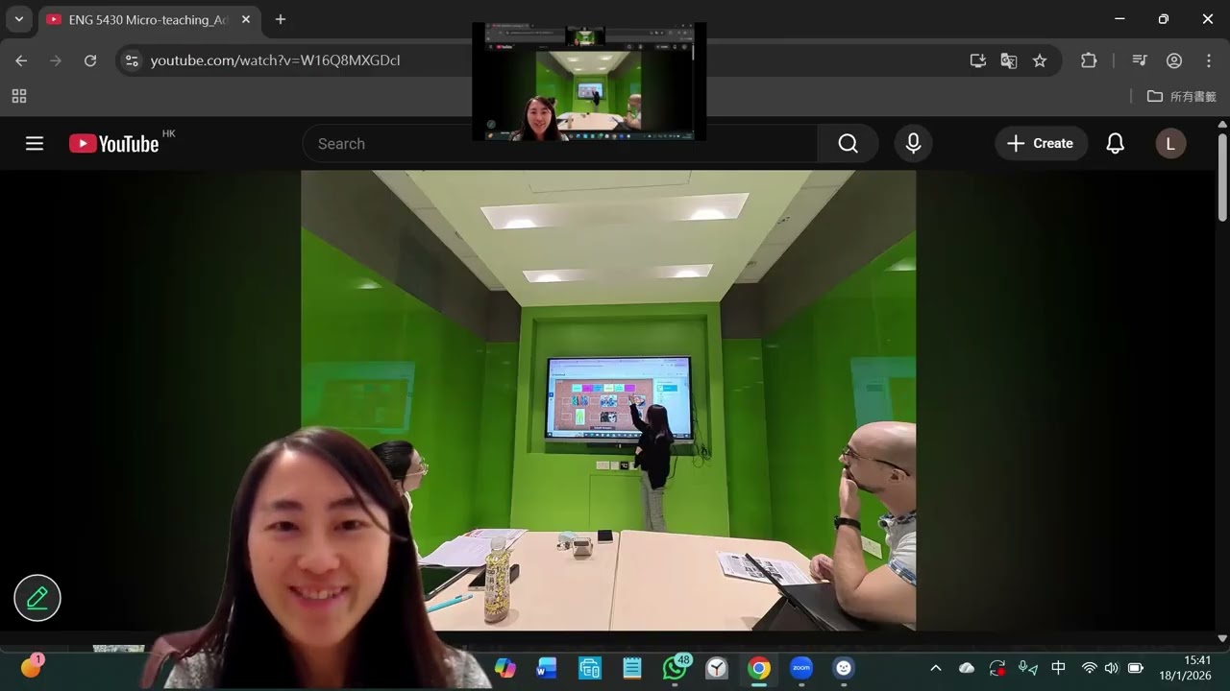Close the ENG 5430 Micro-teaching tab
The width and height of the screenshot is (1230, 691).
246,19
